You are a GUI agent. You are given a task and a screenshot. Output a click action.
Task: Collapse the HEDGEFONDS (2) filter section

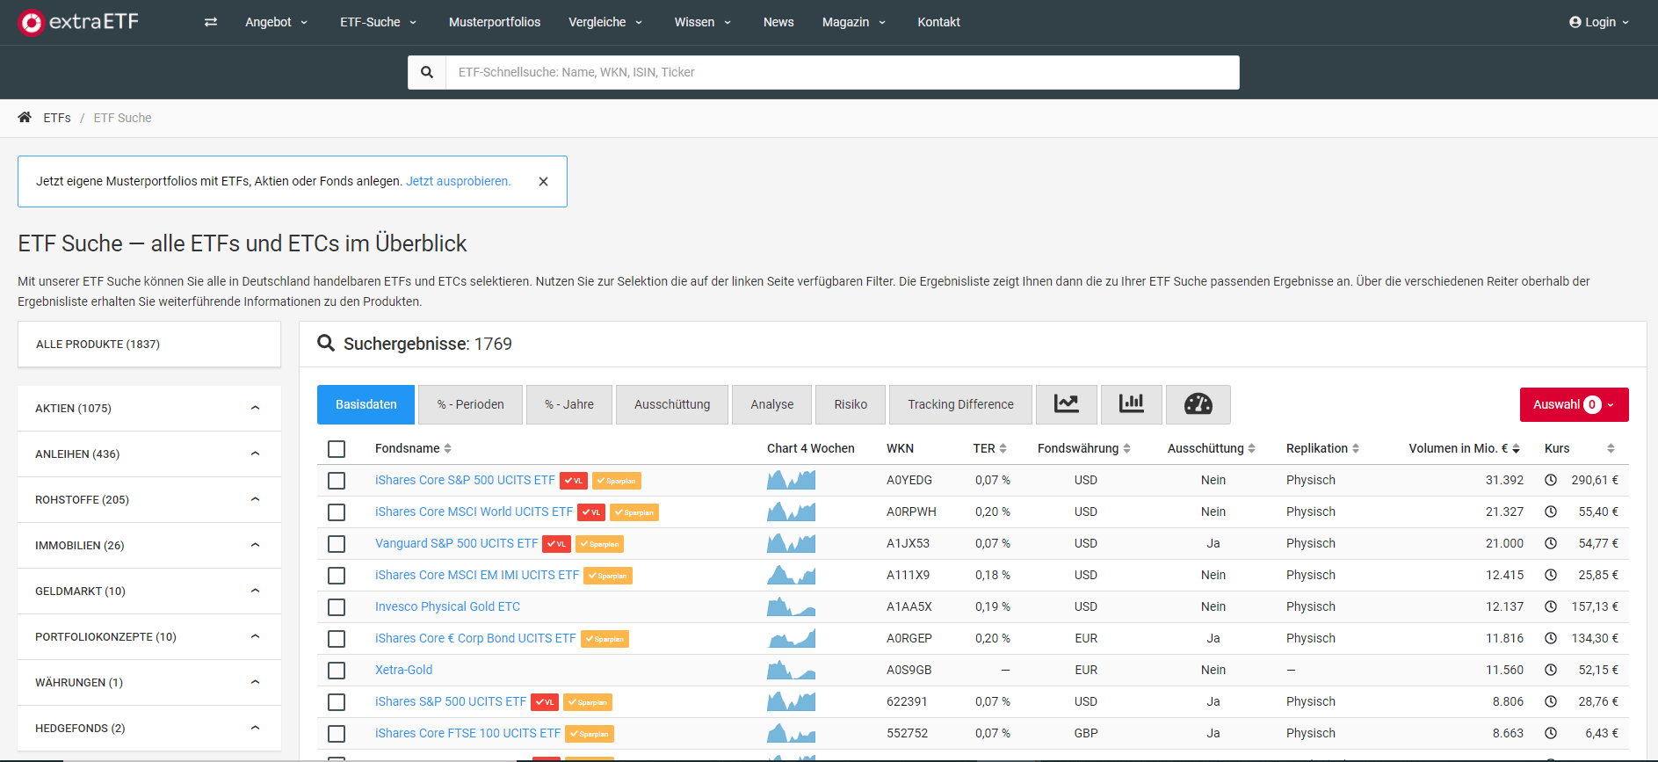coord(149,728)
